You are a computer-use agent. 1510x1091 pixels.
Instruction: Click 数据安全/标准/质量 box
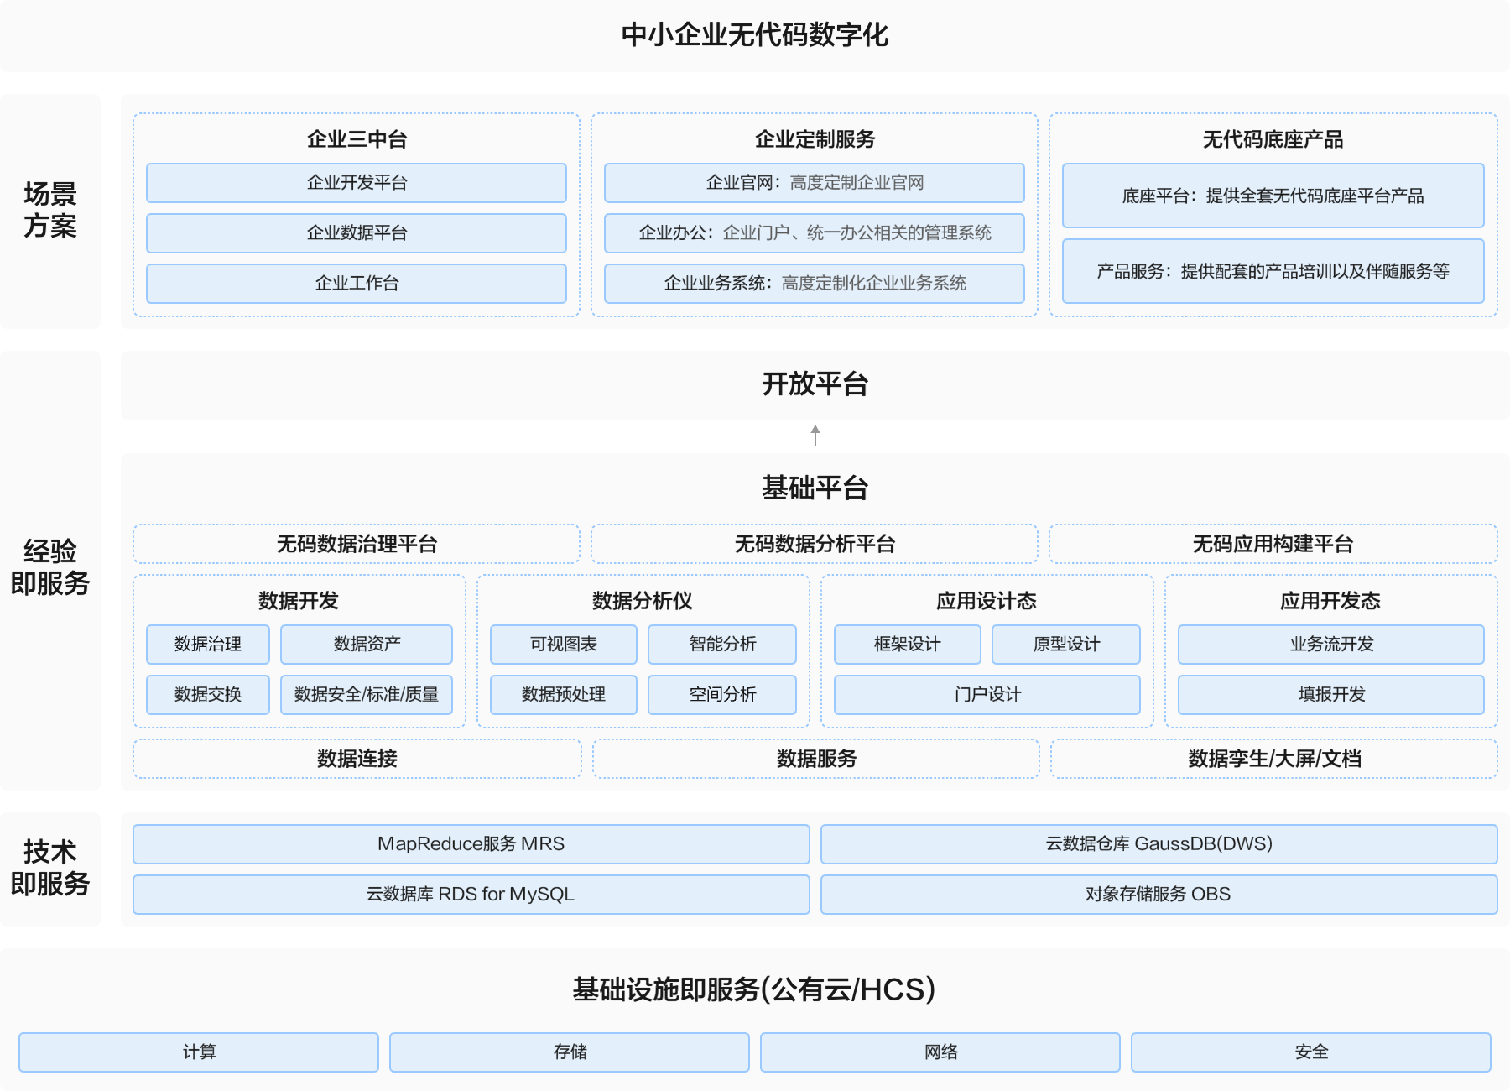click(367, 695)
